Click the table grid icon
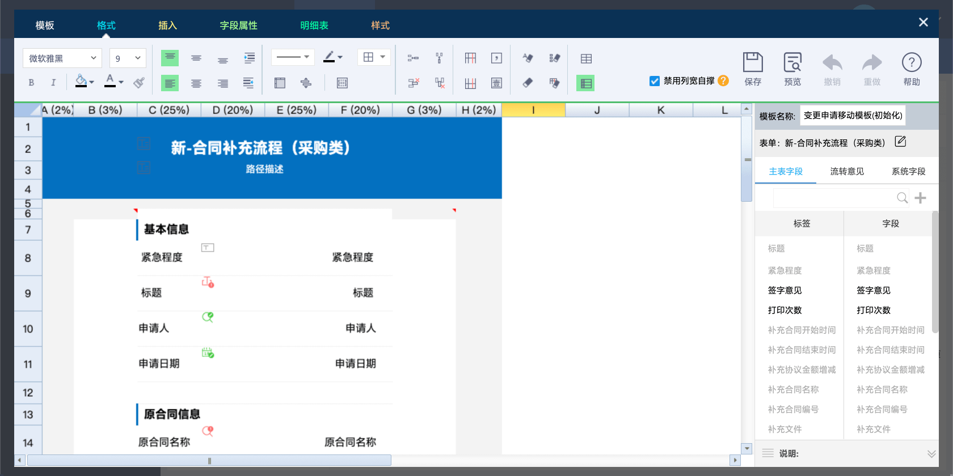The width and height of the screenshot is (953, 476). tap(586, 58)
